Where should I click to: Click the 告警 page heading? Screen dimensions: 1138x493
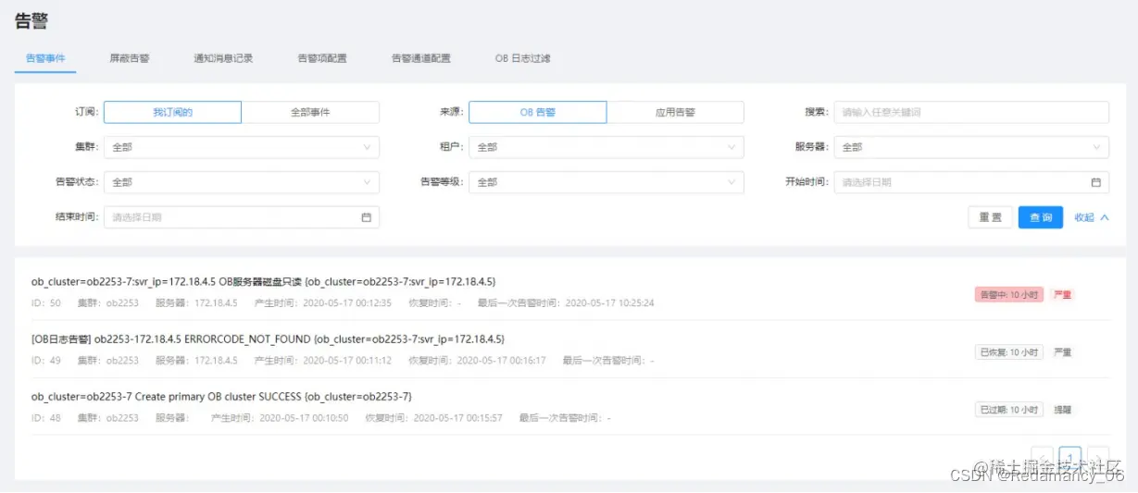(x=31, y=20)
